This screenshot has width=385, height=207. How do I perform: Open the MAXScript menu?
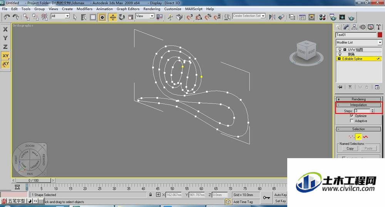coord(194,9)
